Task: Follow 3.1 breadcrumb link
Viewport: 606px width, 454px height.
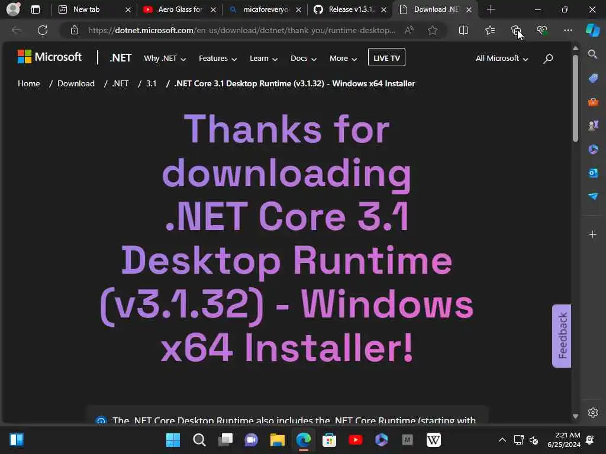Action: point(151,83)
